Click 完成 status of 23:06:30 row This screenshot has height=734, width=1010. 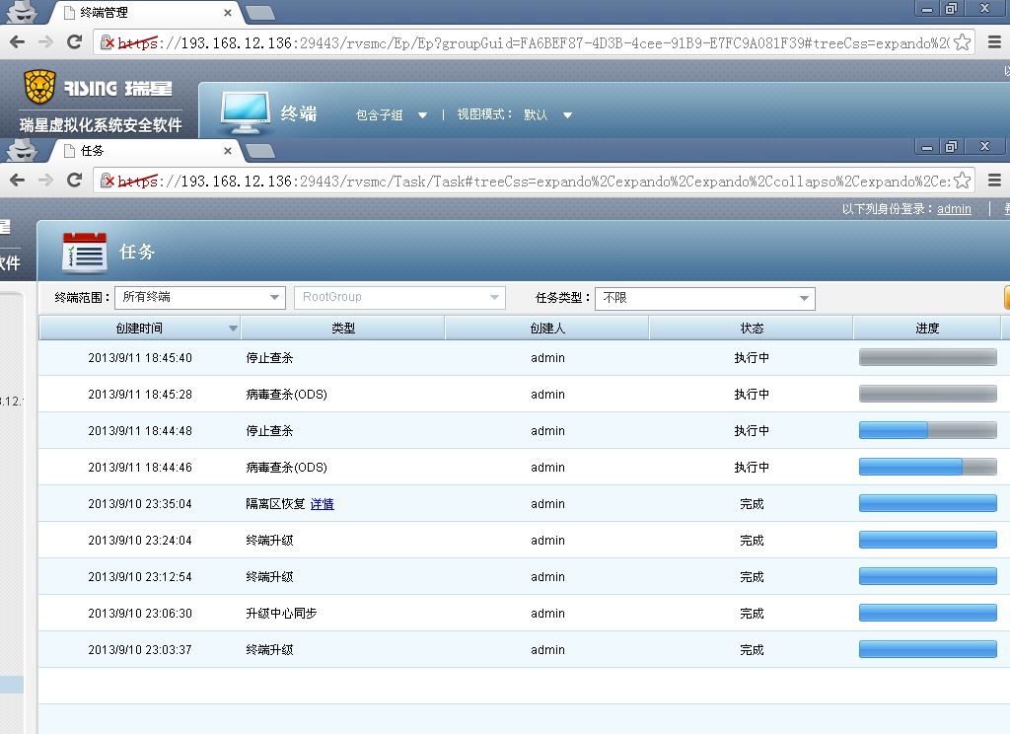click(x=752, y=614)
